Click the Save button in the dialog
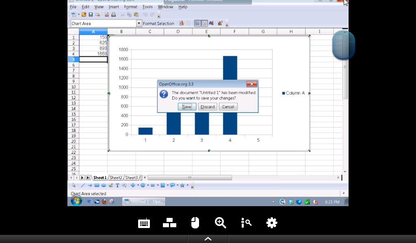 187,107
